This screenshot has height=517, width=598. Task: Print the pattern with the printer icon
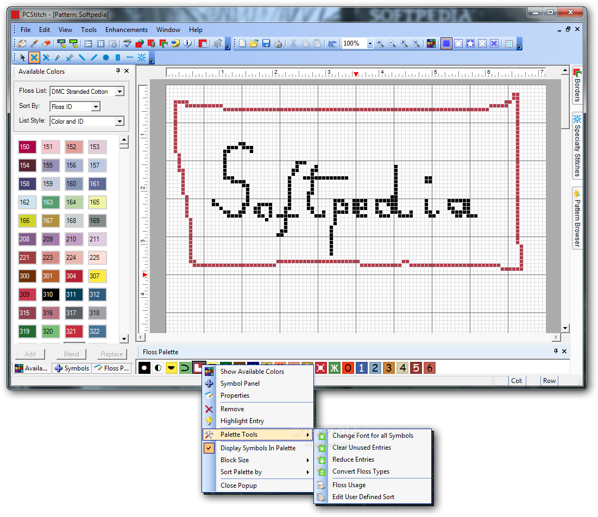[x=279, y=43]
